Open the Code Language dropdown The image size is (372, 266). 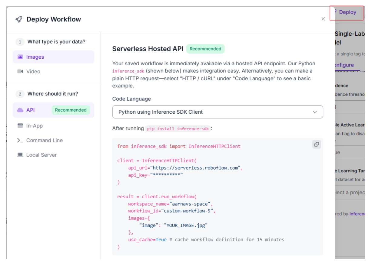(218, 112)
